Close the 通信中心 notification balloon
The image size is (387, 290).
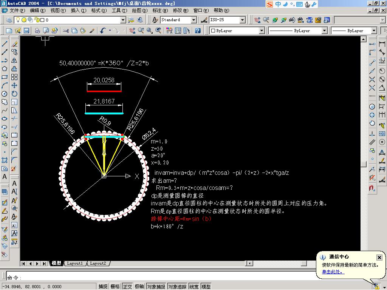(x=379, y=258)
